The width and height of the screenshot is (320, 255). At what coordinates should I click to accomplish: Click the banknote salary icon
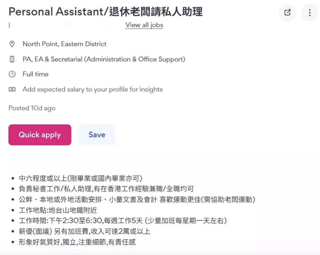coord(12,89)
